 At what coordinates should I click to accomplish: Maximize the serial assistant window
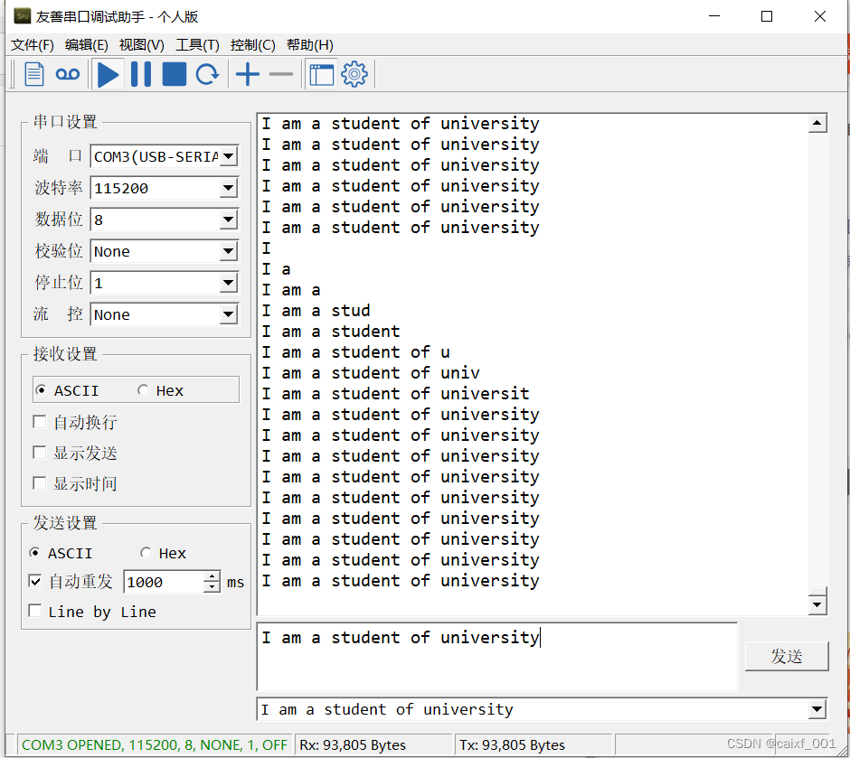pyautogui.click(x=767, y=16)
